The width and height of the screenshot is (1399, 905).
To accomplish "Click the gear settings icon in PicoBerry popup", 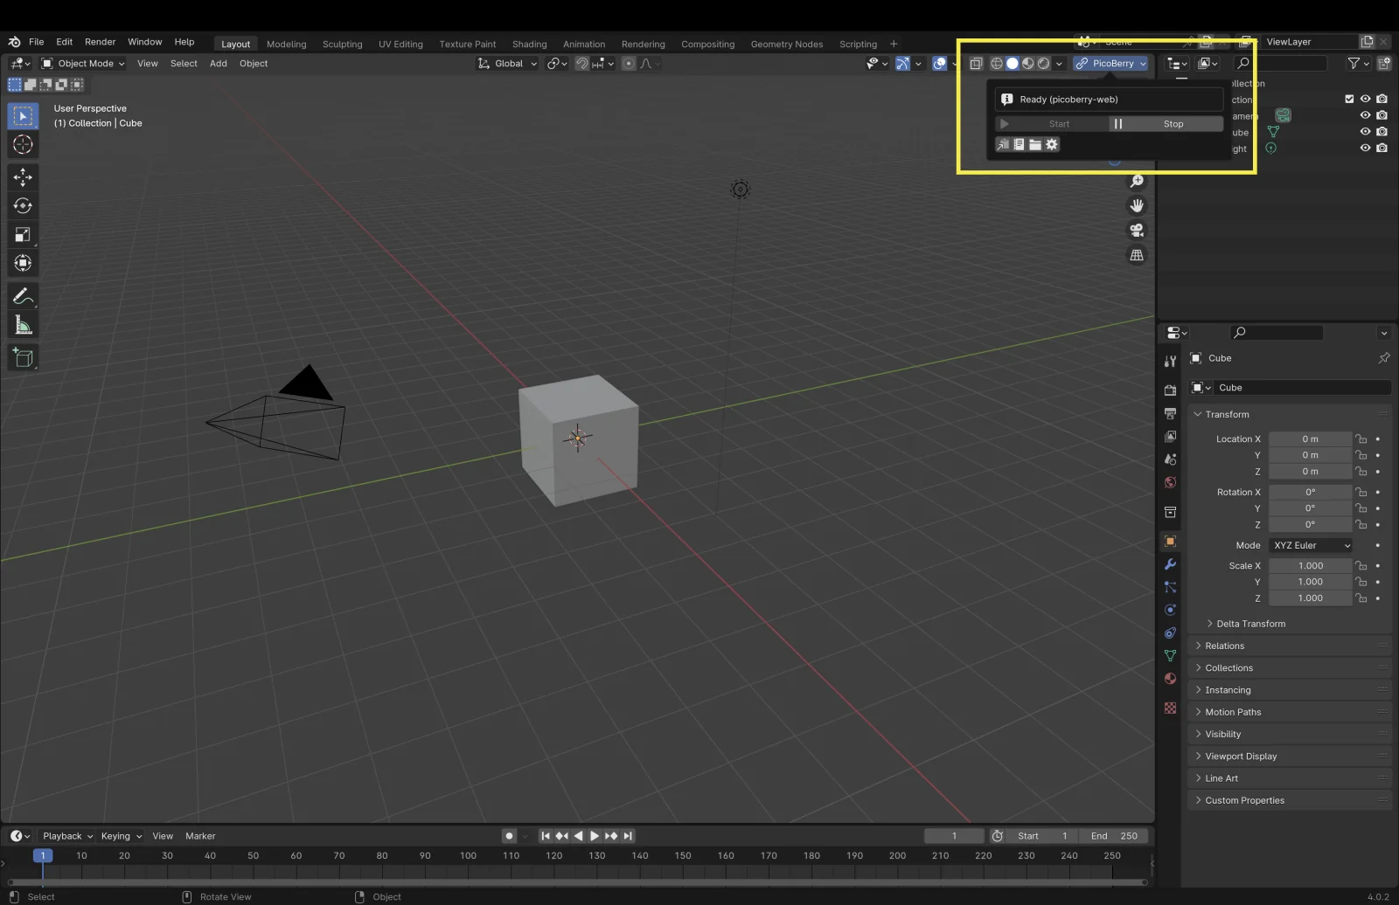I will point(1052,144).
